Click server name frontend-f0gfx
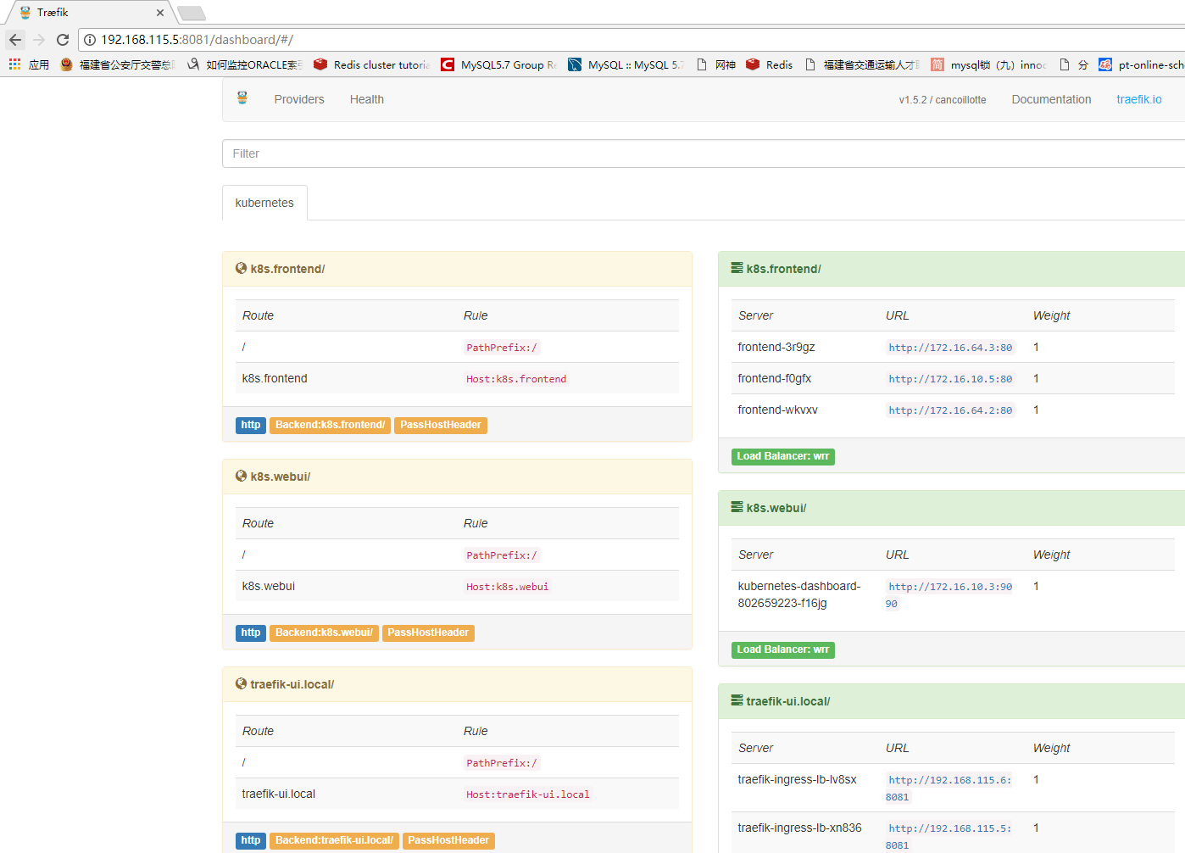 click(775, 379)
